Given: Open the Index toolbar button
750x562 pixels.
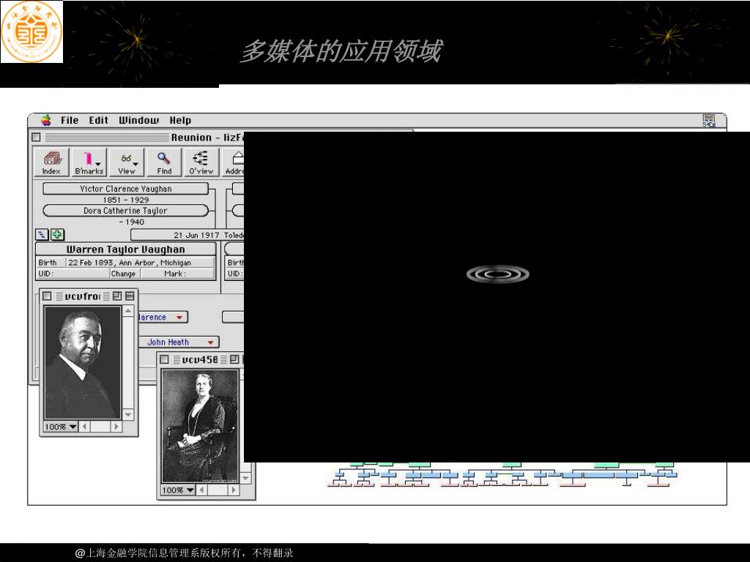Looking at the screenshot, I should coord(52,162).
